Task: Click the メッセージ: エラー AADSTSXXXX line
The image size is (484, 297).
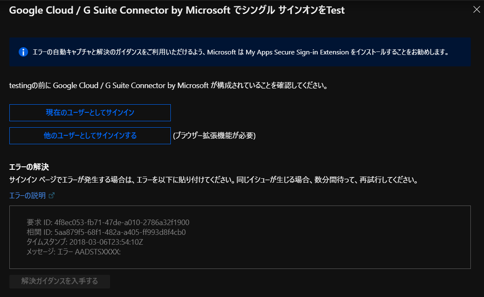Action: pos(74,252)
